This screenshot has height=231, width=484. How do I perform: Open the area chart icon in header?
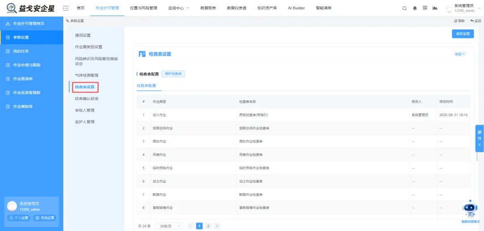click(435, 8)
